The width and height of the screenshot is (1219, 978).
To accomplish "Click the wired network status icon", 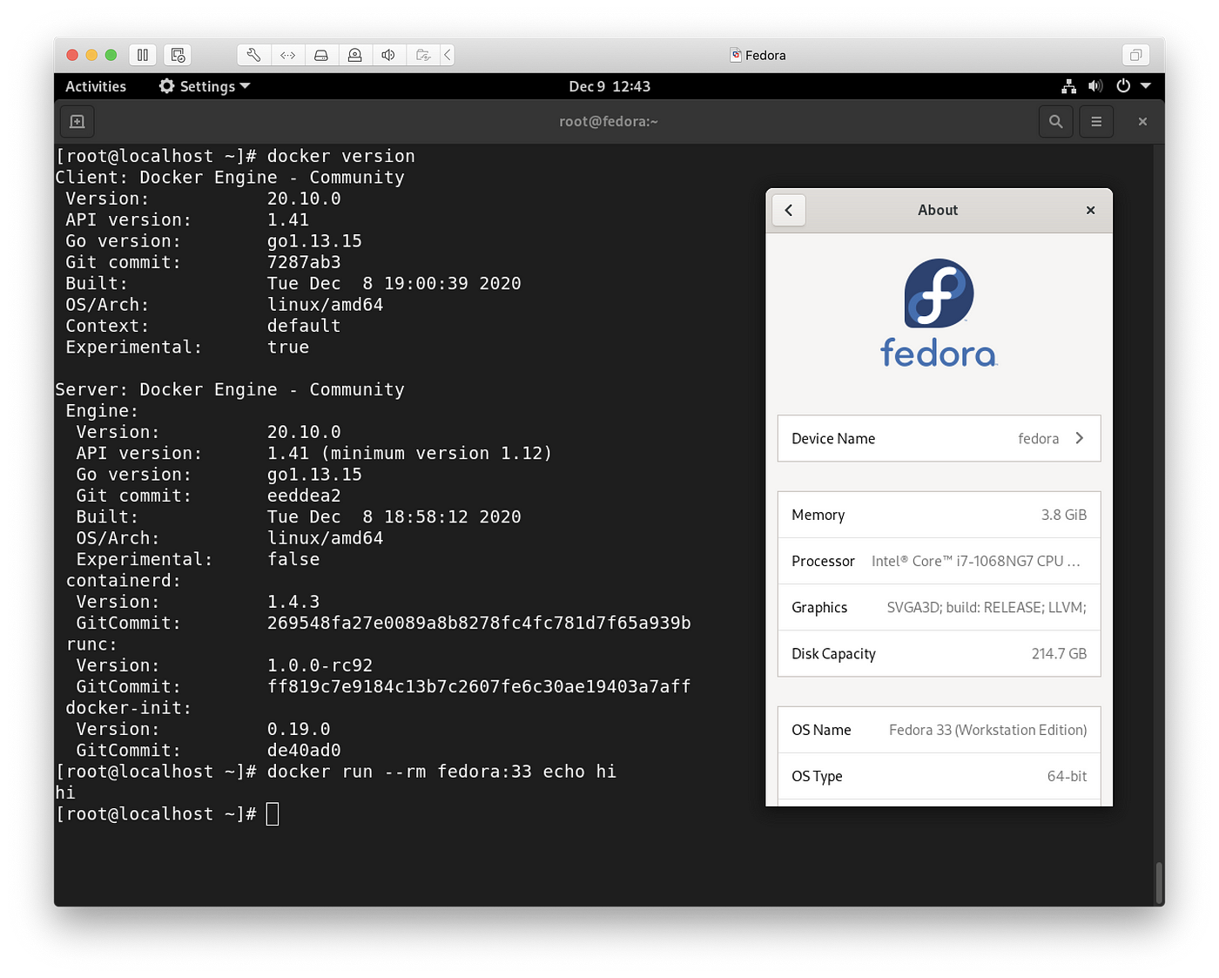I will [x=1069, y=86].
